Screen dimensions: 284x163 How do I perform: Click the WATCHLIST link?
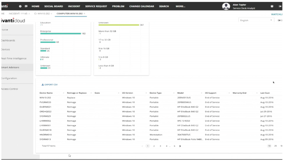coord(277,14)
